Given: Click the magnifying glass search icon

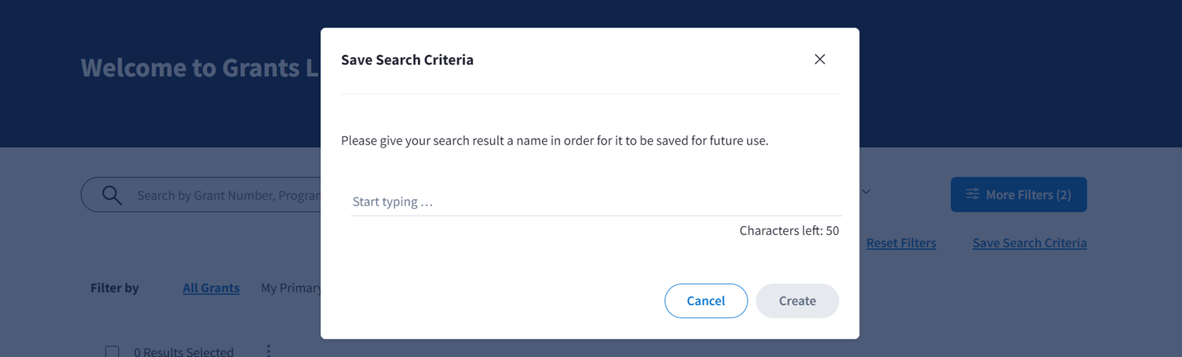Looking at the screenshot, I should point(112,195).
